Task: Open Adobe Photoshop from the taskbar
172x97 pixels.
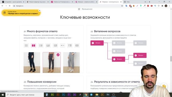Action: [x=63, y=95]
